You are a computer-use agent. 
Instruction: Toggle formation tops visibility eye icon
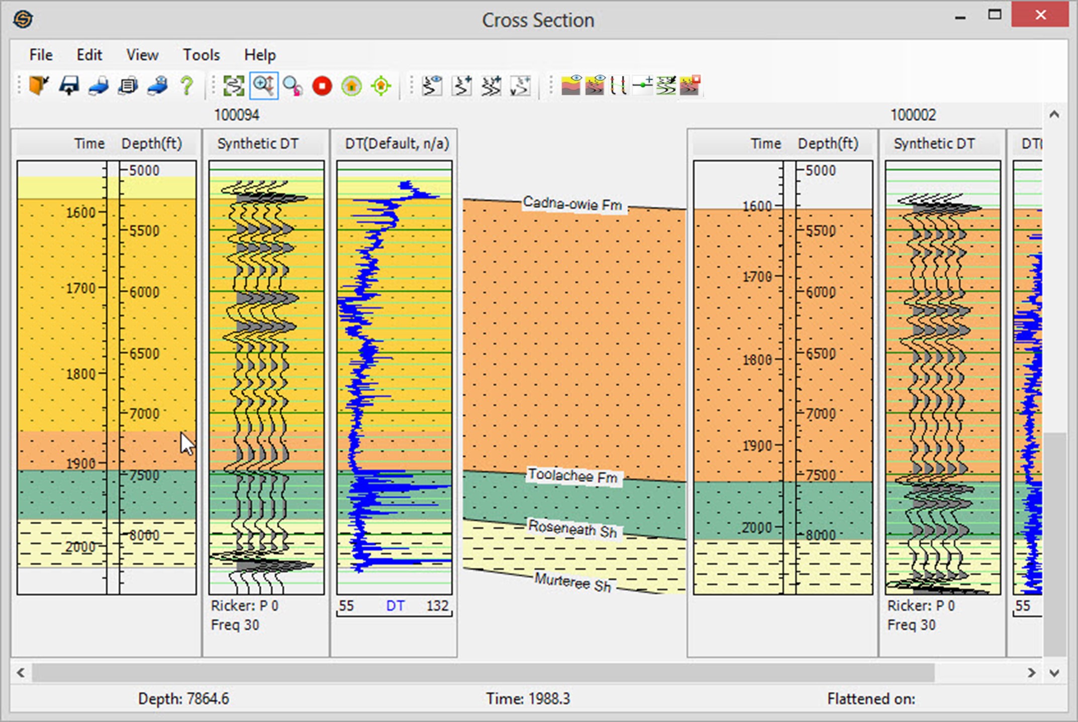[595, 85]
